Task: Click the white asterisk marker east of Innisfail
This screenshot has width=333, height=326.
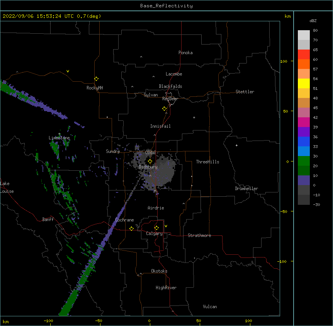Action: coord(194,117)
